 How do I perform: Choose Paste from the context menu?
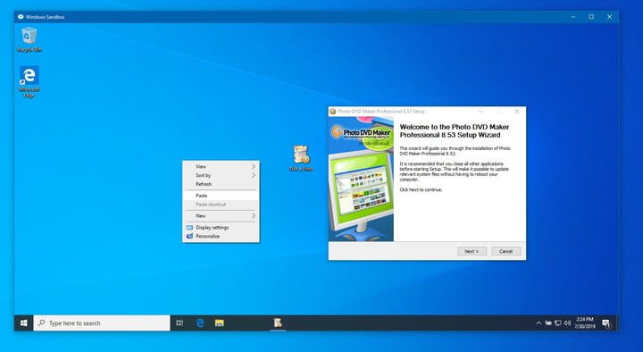pos(221,196)
